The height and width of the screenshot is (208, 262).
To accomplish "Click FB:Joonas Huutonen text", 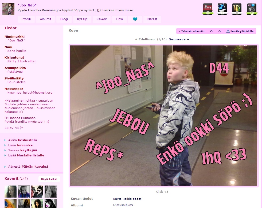I will coord(20,118).
